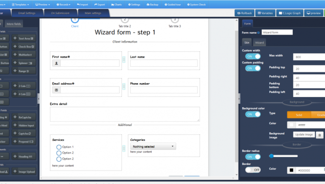Start the Guided tour
Image resolution: width=325 pixels, height=184 pixels.
pos(173,4)
